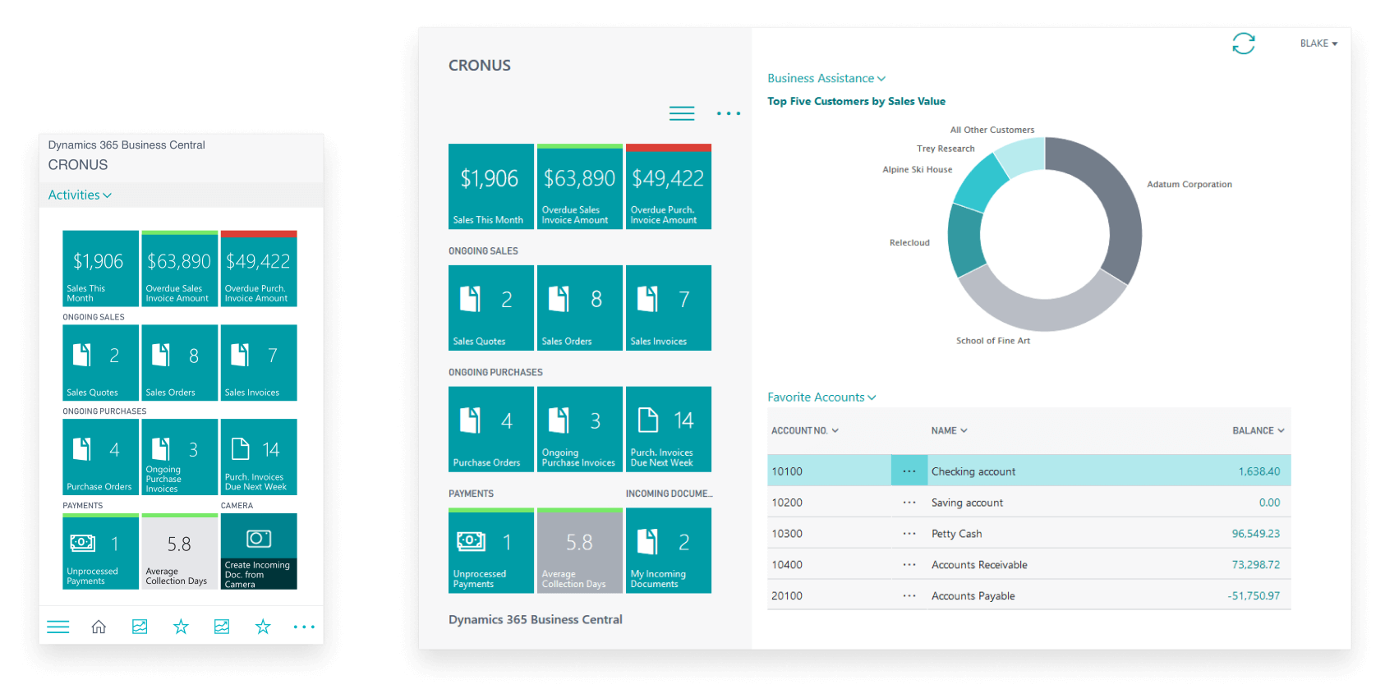Open hamburger menu below tablet CRONUS title
Screen dimensions: 1385x689
pyautogui.click(x=681, y=113)
